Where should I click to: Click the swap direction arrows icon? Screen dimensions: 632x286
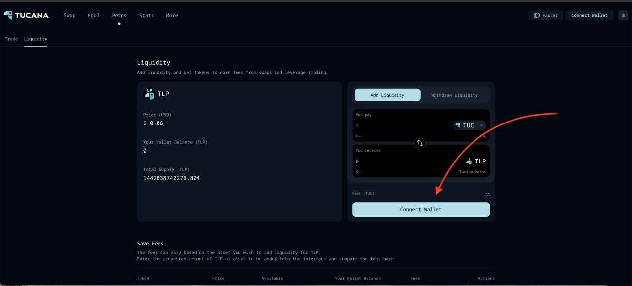click(x=420, y=143)
